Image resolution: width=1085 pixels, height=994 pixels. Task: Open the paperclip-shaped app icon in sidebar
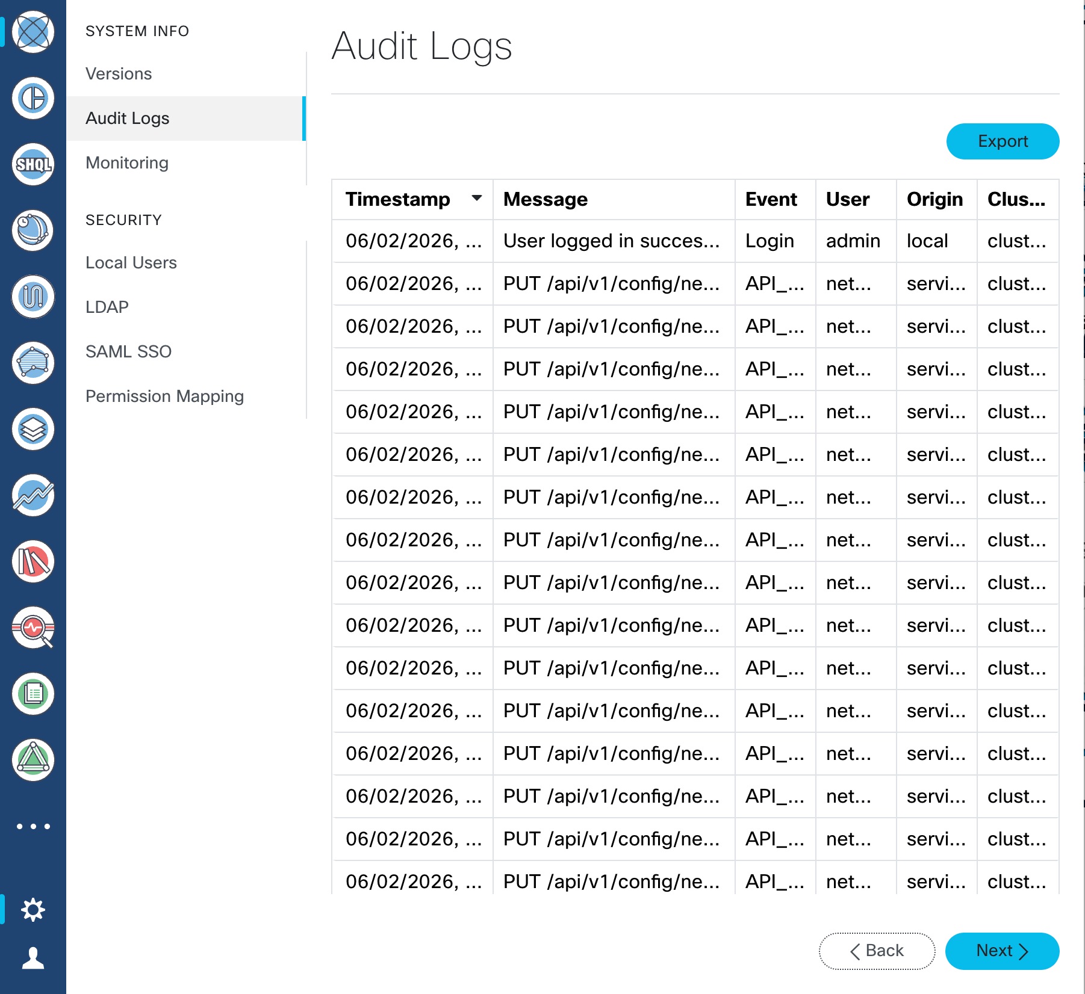pyautogui.click(x=33, y=297)
